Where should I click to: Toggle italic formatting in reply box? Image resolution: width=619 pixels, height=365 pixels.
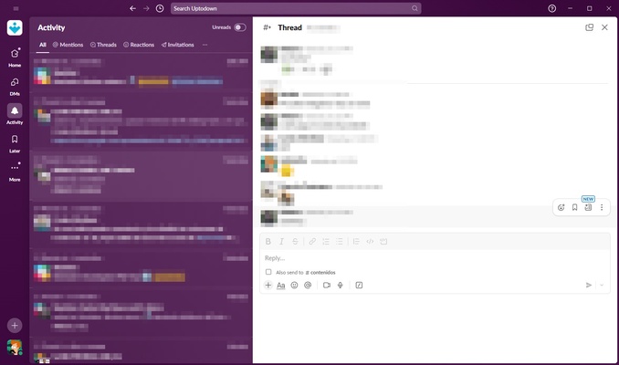281,242
